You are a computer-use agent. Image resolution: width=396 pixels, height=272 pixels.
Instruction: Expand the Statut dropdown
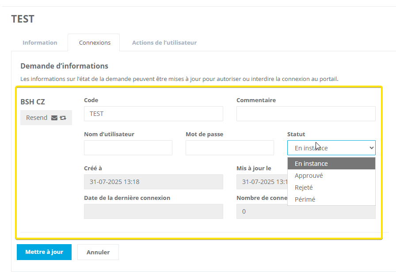click(x=331, y=148)
